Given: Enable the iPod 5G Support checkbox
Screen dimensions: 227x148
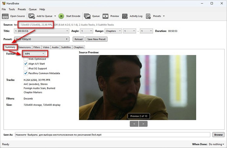Looking at the screenshot, I should [x=25, y=69].
